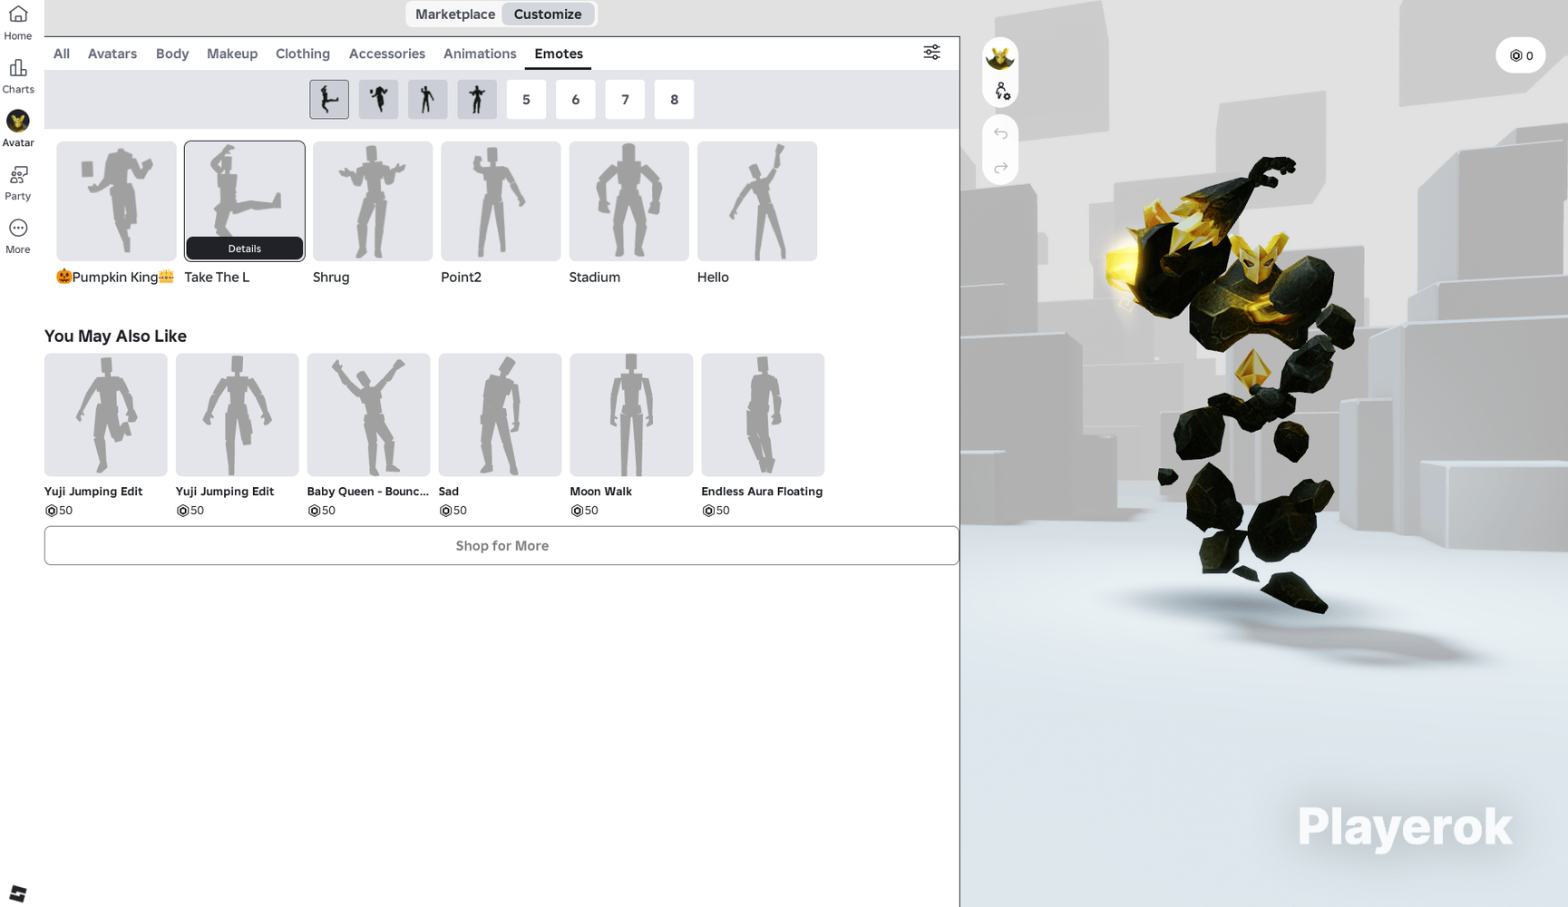Click the 50 Robux price under Sad
Image resolution: width=1568 pixels, height=907 pixels.
coord(453,511)
